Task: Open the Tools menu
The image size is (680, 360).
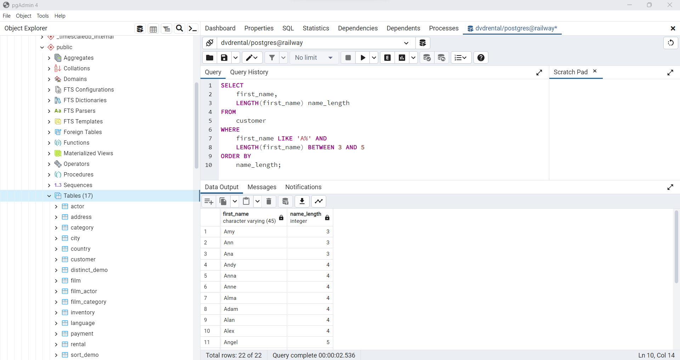Action: click(43, 16)
